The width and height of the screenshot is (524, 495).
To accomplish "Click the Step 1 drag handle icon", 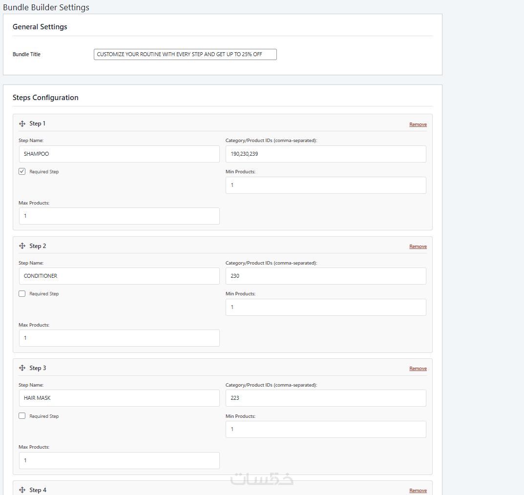I will tap(22, 124).
